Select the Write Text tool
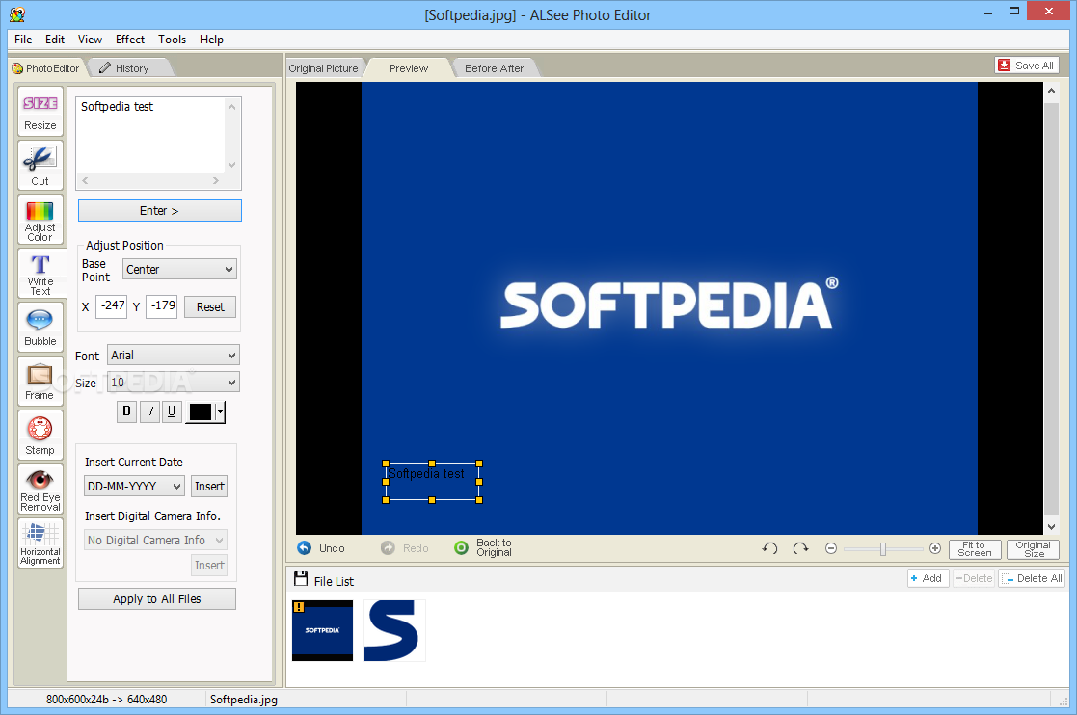1077x715 pixels. point(40,273)
